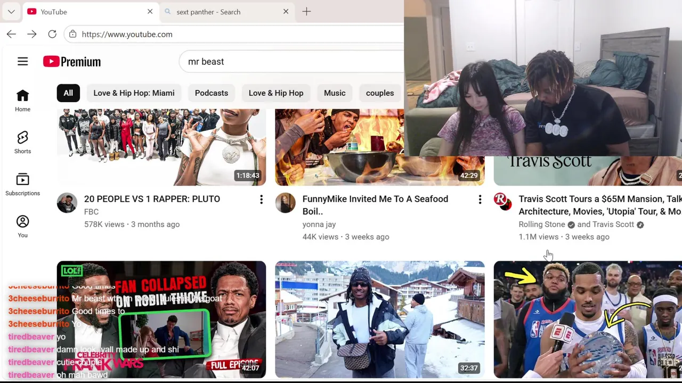Select the Music filter chip
Viewport: 682px width, 383px height.
pos(335,93)
